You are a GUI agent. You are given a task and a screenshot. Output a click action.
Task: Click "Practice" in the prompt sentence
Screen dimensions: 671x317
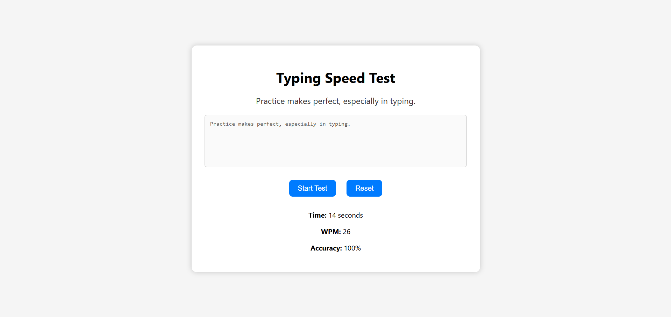(270, 101)
